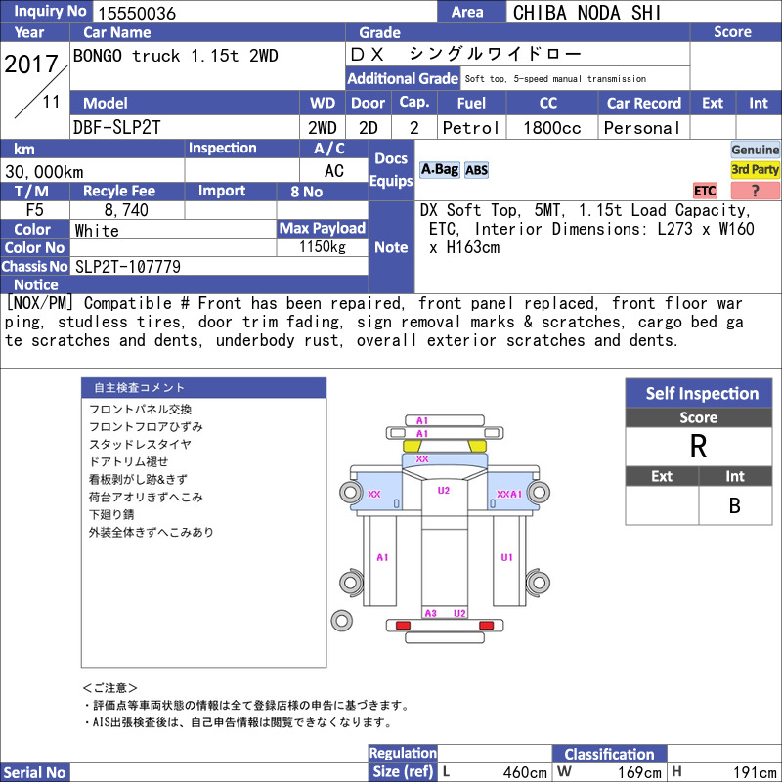Click the NOX/PM Compatible notice text

point(374,322)
